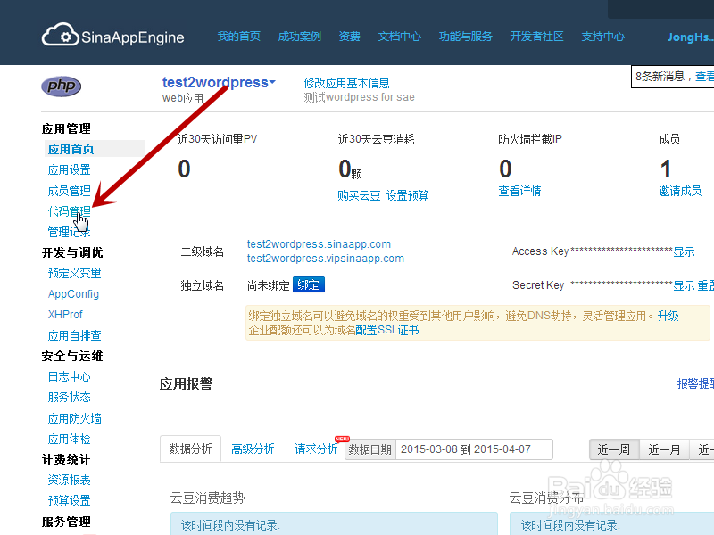714x535 pixels.
Task: Open 开发者社区 in top navigation
Action: [536, 37]
